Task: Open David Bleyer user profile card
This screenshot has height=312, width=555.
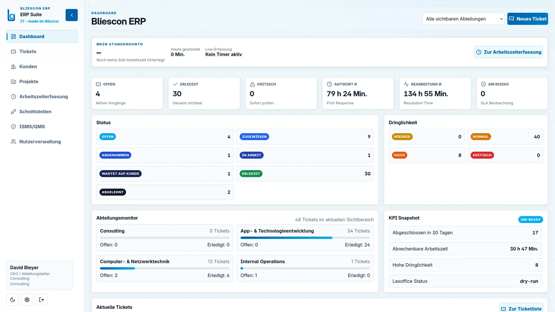Action: [40, 275]
